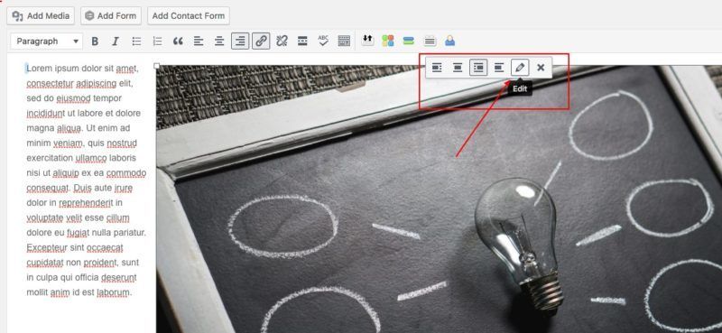Click the gray horizontal lines plugin icon
The width and height of the screenshot is (722, 333).
click(430, 41)
